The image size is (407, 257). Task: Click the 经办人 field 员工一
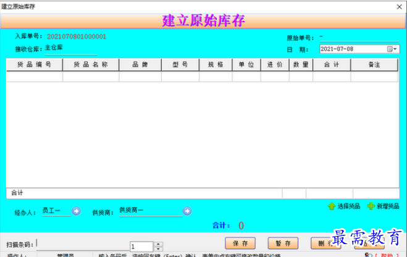(x=56, y=211)
